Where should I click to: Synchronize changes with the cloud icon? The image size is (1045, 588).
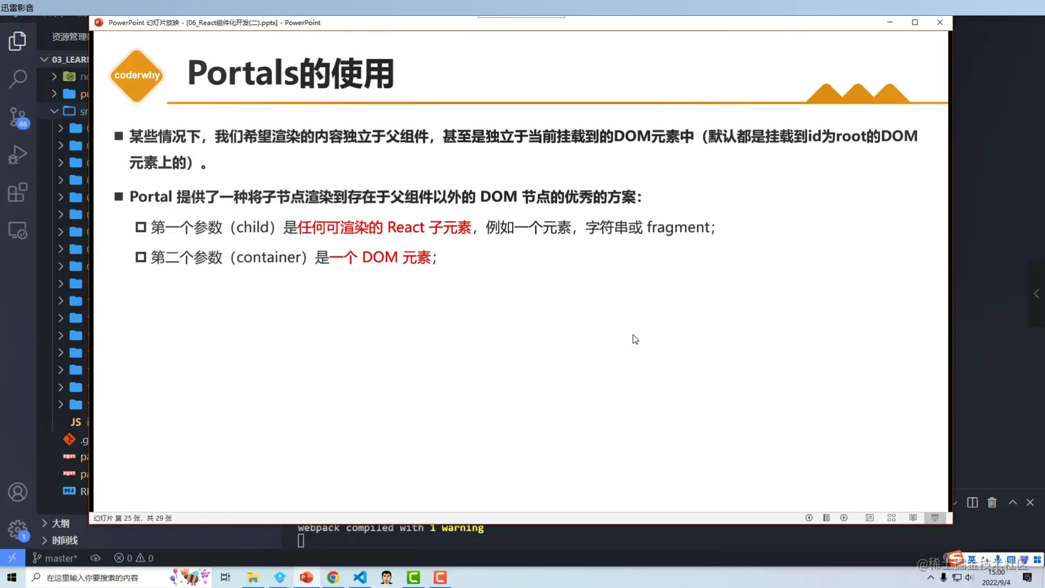tap(95, 558)
